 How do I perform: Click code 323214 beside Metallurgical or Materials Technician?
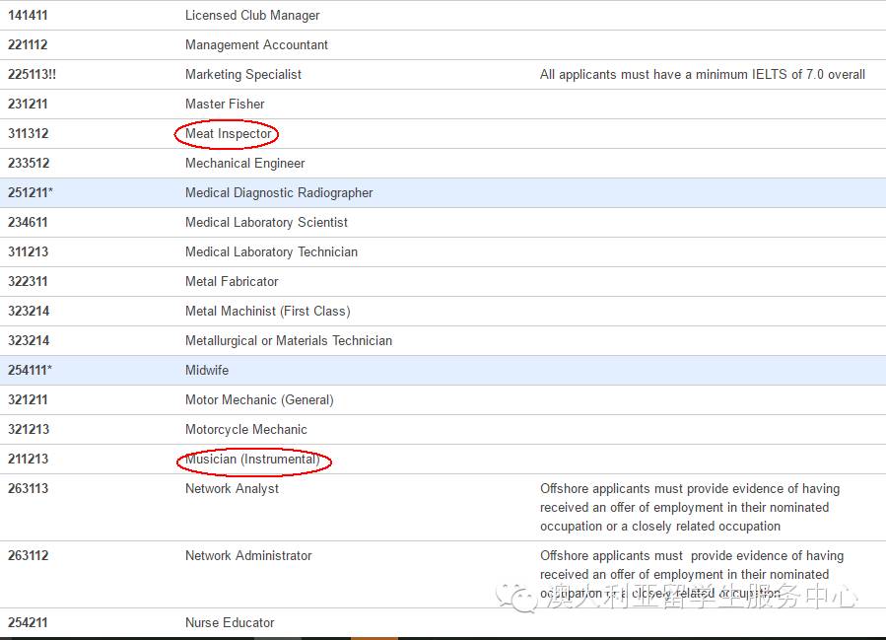pos(29,340)
